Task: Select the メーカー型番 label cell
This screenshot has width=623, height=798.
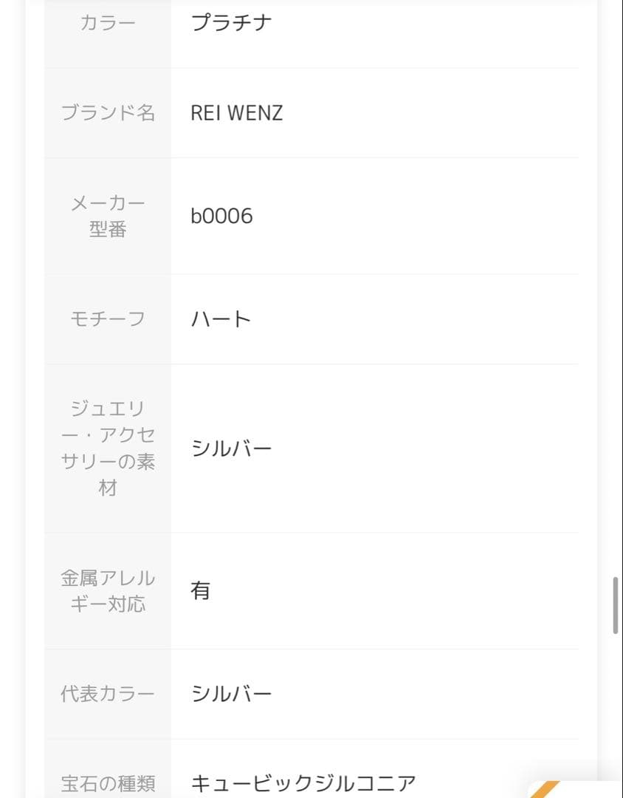Action: (108, 216)
